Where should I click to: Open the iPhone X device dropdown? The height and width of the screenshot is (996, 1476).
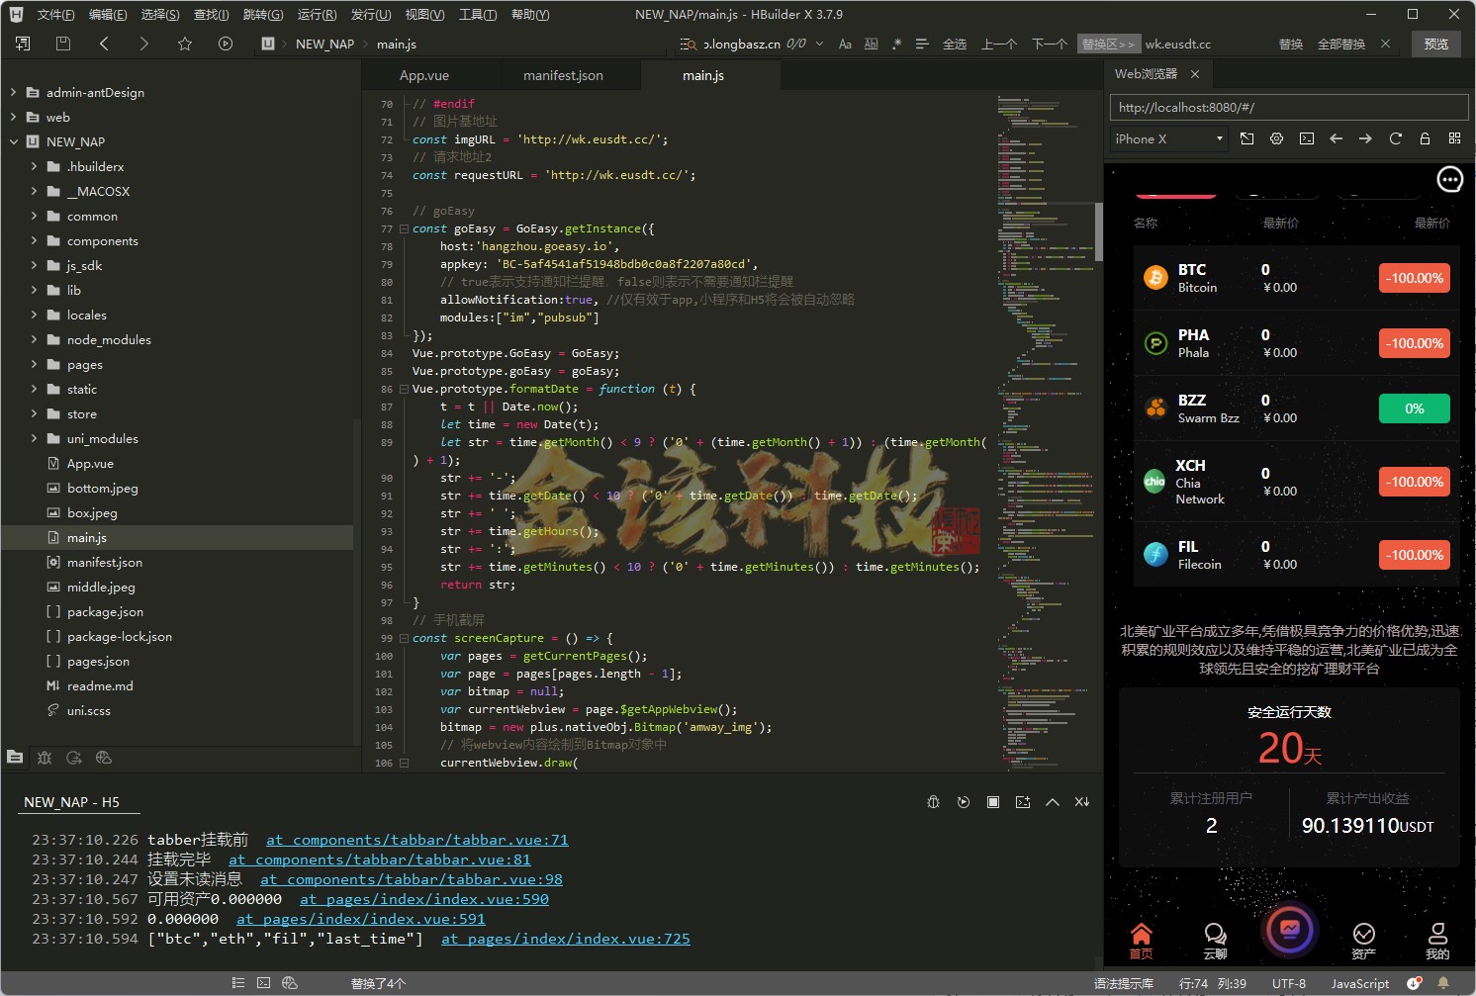[1168, 138]
